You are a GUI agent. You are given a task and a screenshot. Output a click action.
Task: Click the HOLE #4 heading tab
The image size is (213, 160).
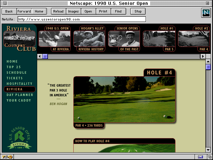click(x=159, y=72)
